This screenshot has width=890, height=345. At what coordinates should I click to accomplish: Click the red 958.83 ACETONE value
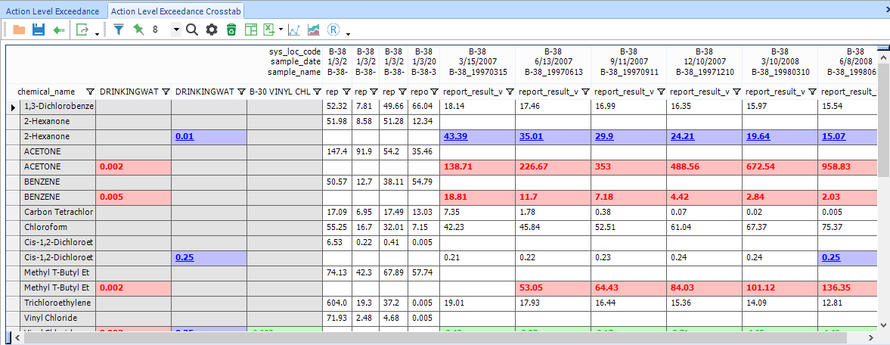click(838, 167)
